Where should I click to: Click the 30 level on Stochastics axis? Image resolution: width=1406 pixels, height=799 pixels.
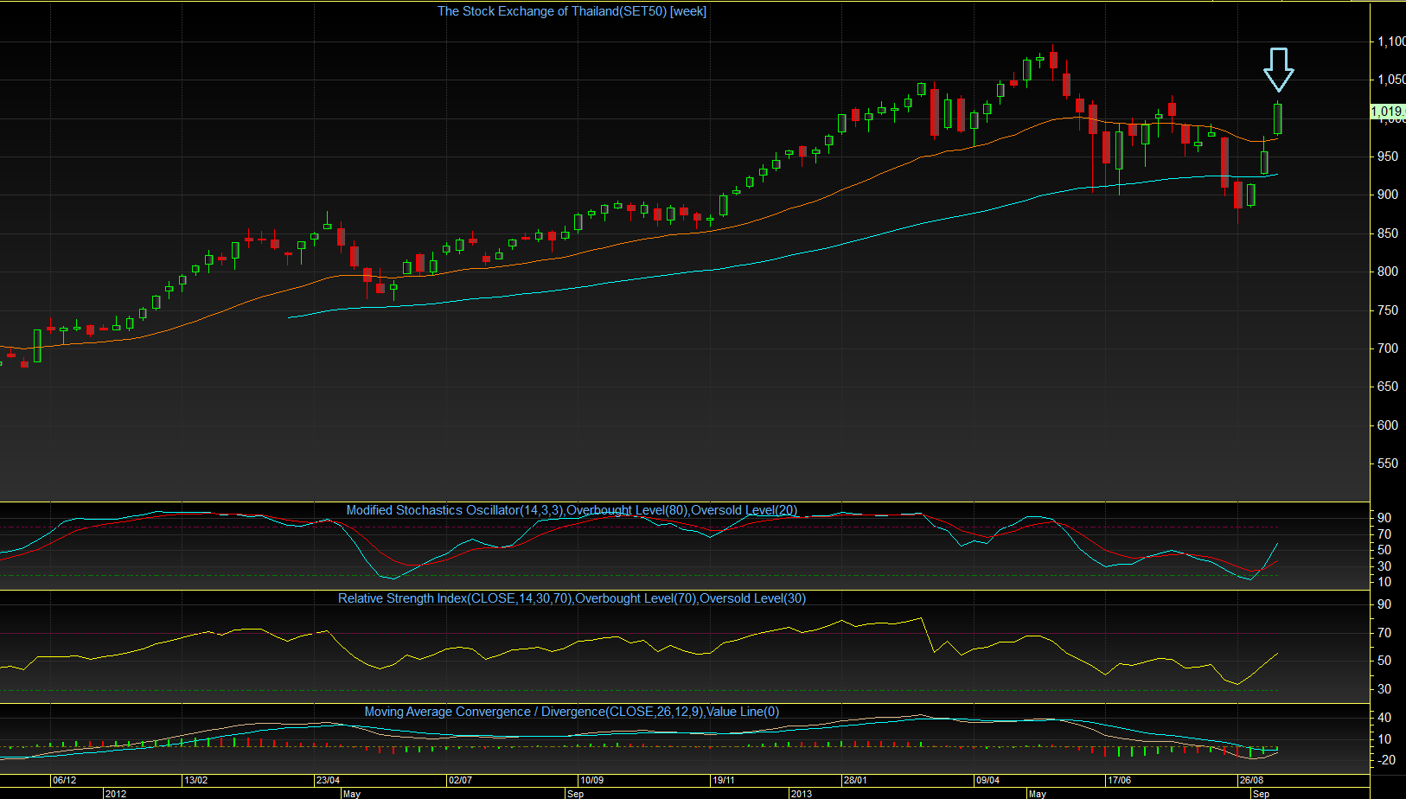[x=1384, y=566]
